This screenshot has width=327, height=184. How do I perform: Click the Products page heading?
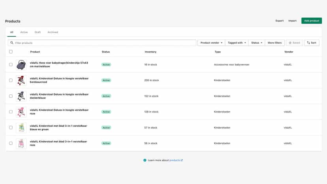coord(13,21)
